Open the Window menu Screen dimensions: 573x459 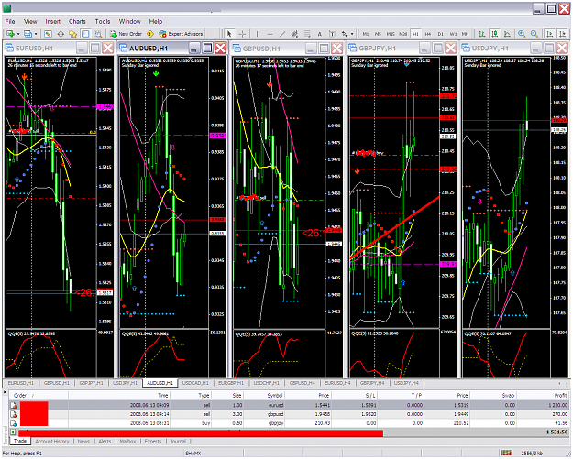click(x=130, y=22)
